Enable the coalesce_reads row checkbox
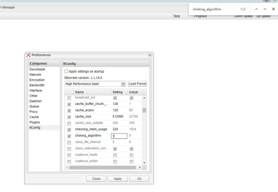The width and height of the screenshot is (278, 192). coord(69,155)
